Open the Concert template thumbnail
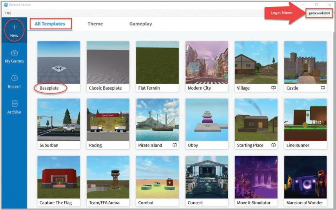The height and width of the screenshot is (210, 336). [x=207, y=177]
